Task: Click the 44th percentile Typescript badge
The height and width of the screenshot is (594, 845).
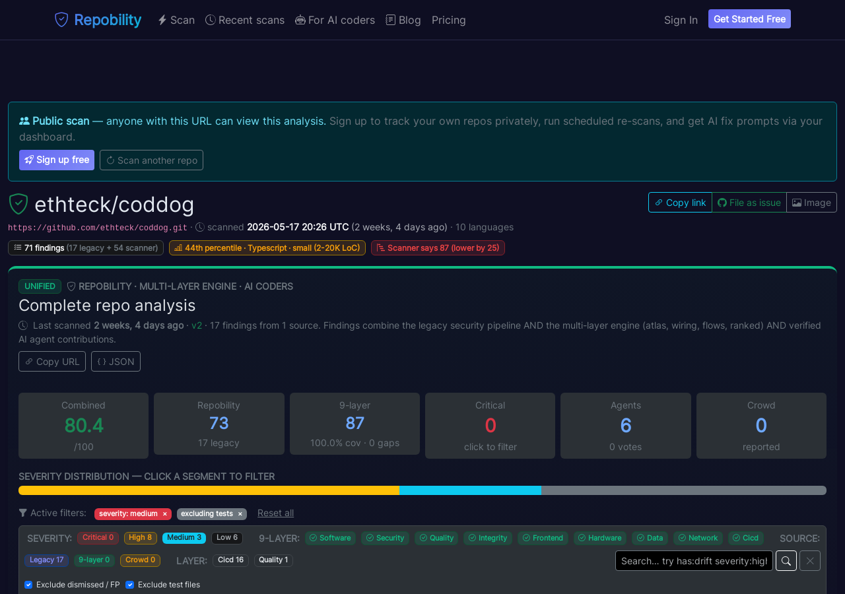Action: coord(267,247)
